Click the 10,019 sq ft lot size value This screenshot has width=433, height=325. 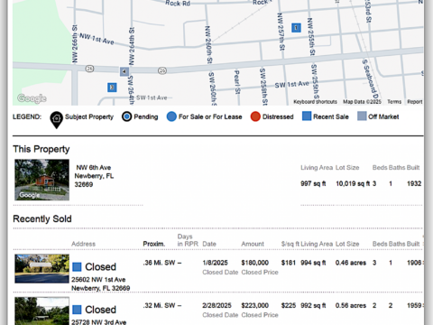tap(353, 183)
